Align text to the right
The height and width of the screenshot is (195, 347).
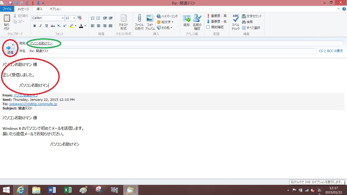[x=105, y=26]
